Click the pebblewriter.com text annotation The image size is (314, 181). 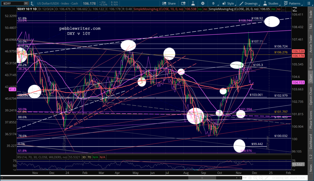click(x=80, y=29)
